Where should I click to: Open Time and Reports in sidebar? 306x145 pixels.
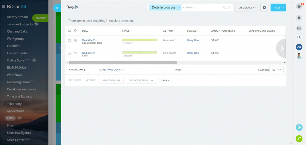tap(19, 96)
